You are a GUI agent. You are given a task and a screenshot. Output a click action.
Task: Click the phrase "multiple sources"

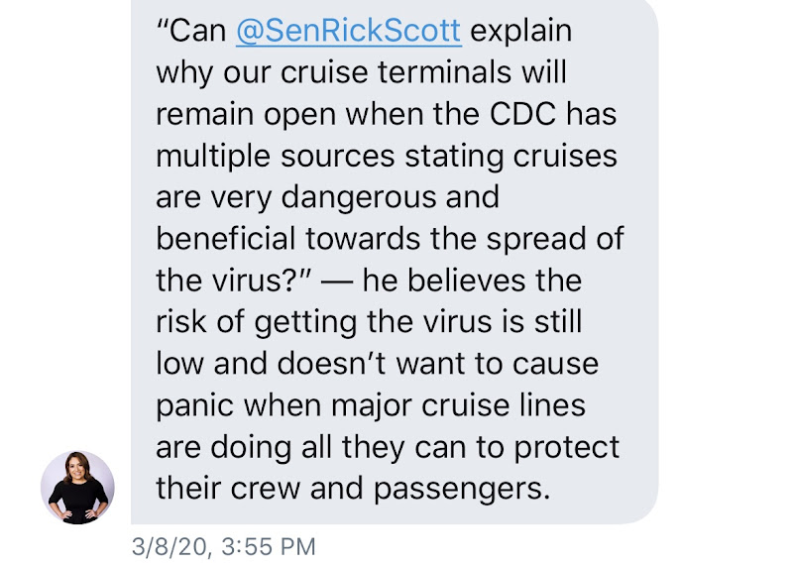click(x=276, y=157)
